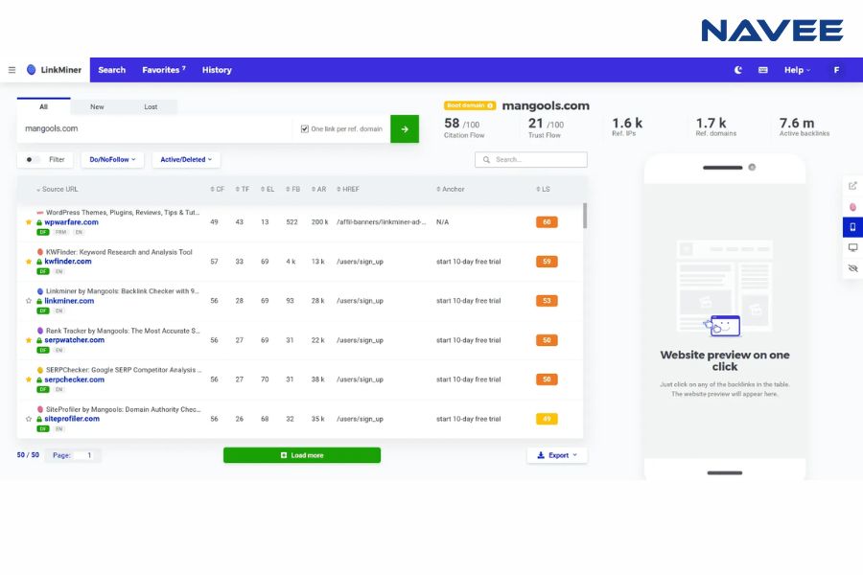Open kwfinder.com link
The width and height of the screenshot is (863, 575).
[68, 262]
